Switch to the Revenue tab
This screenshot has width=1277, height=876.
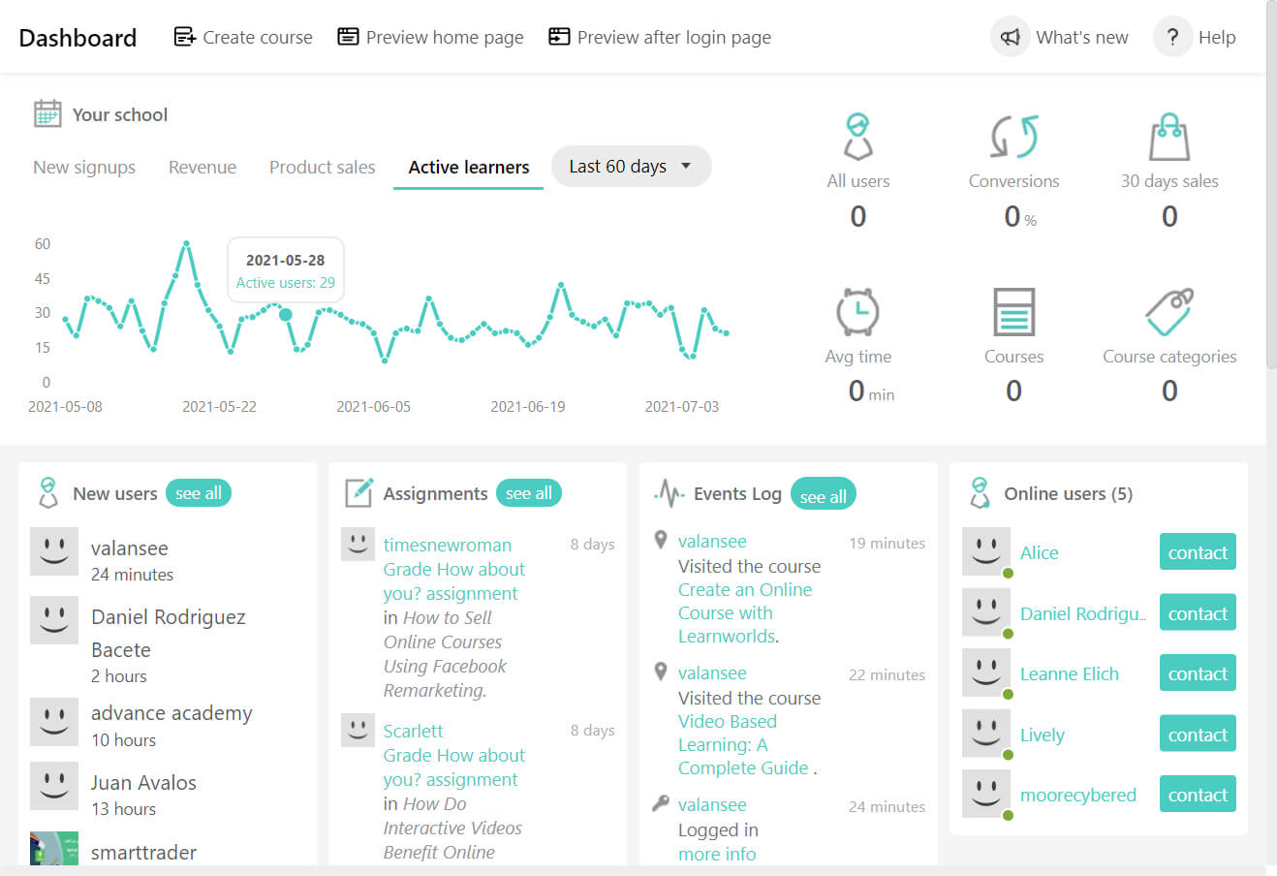[x=202, y=167]
